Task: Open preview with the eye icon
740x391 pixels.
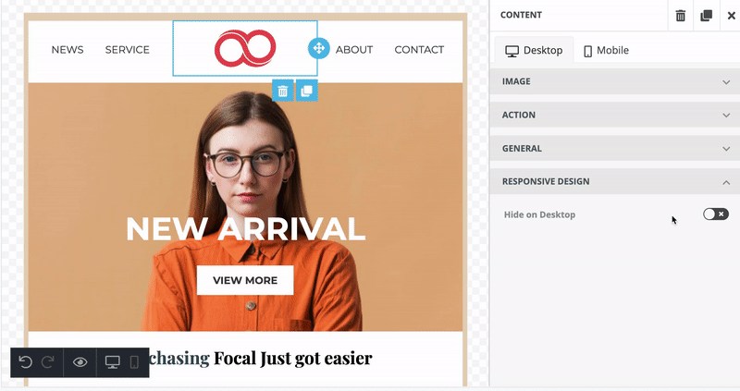Action: (80, 362)
